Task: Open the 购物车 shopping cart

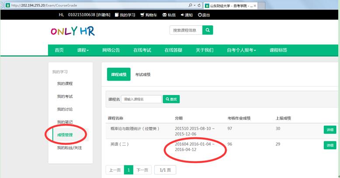Action: click(x=149, y=15)
